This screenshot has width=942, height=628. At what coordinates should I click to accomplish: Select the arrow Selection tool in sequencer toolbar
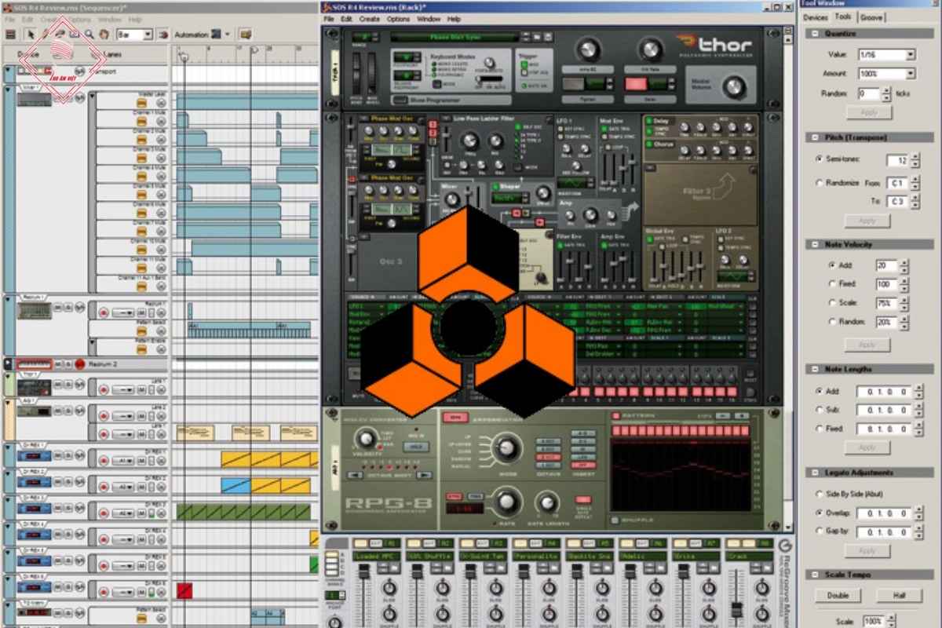pyautogui.click(x=31, y=35)
